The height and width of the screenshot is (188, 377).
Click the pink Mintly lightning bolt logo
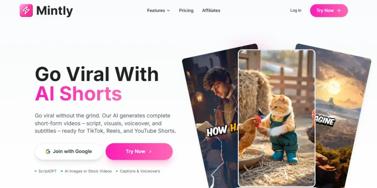click(26, 11)
